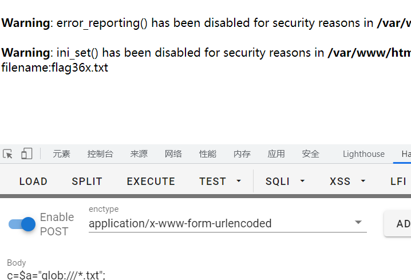Expand the TEST dropdown menu

(220, 182)
